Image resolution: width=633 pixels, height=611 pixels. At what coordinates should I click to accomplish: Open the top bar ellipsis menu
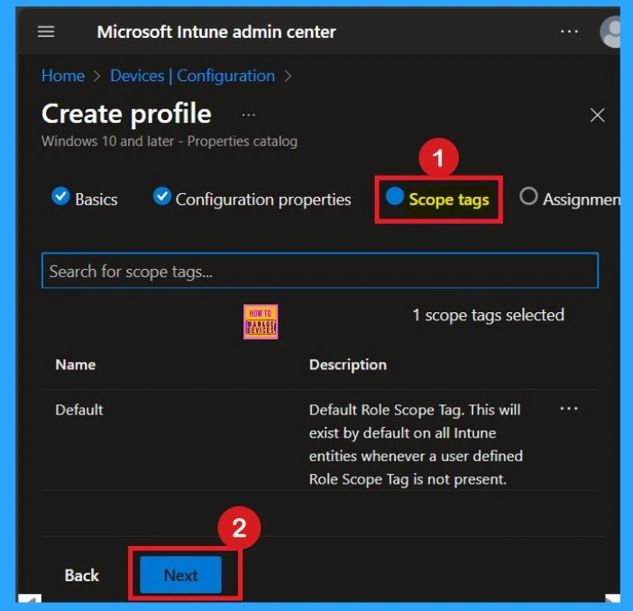coord(569,32)
